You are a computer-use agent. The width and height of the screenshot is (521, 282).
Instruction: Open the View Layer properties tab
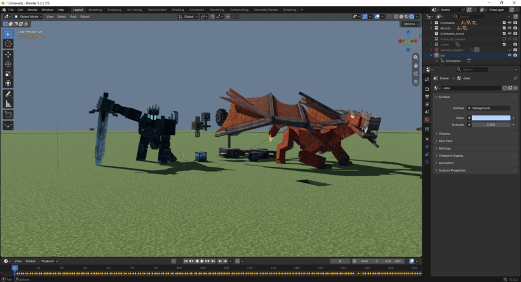point(427,104)
